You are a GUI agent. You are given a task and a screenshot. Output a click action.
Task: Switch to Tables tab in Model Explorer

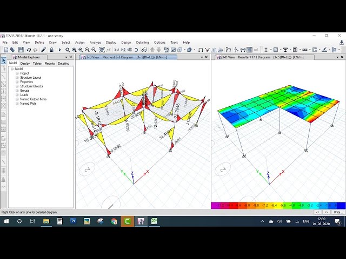[37, 64]
